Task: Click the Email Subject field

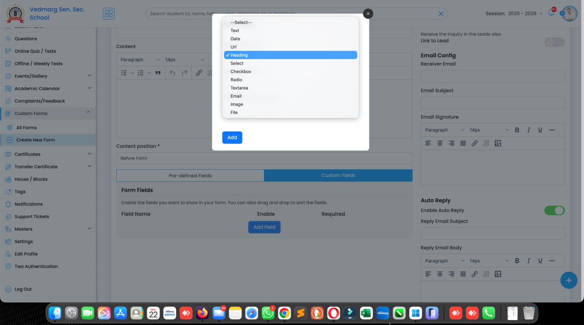Action: [x=493, y=103]
